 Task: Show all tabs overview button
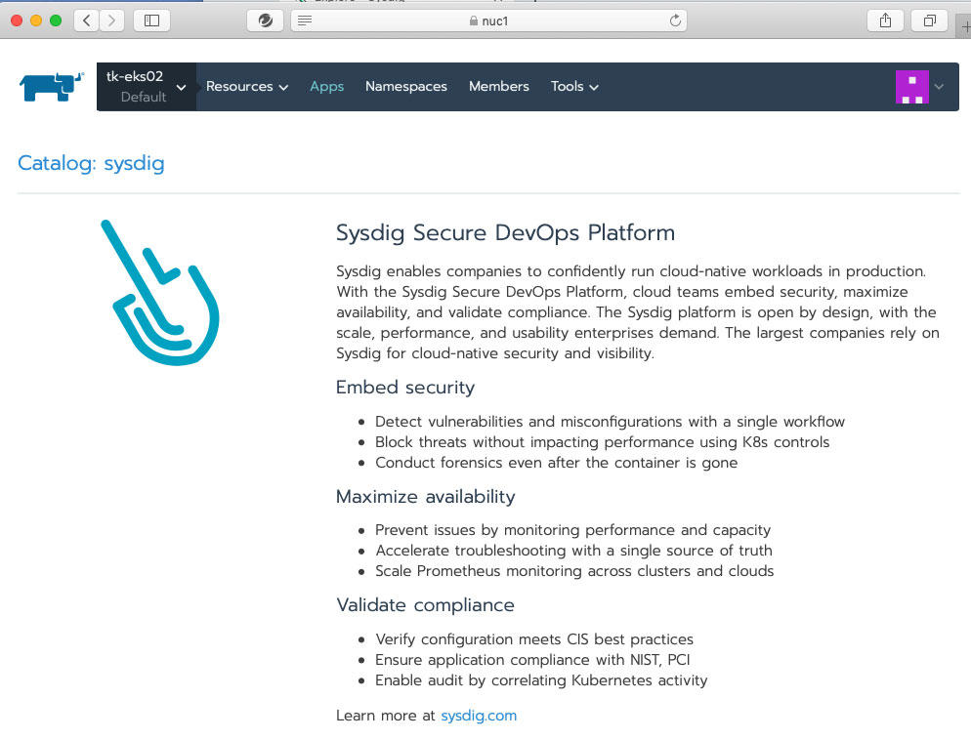[930, 21]
